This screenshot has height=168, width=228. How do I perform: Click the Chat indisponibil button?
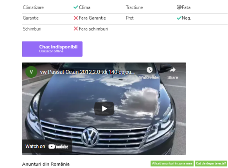coord(52,49)
